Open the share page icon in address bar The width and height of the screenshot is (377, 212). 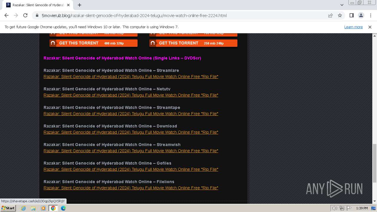(x=330, y=15)
